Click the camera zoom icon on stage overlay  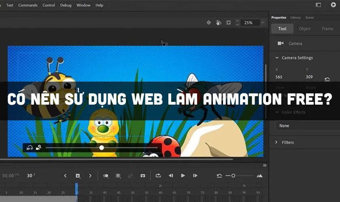point(38,147)
